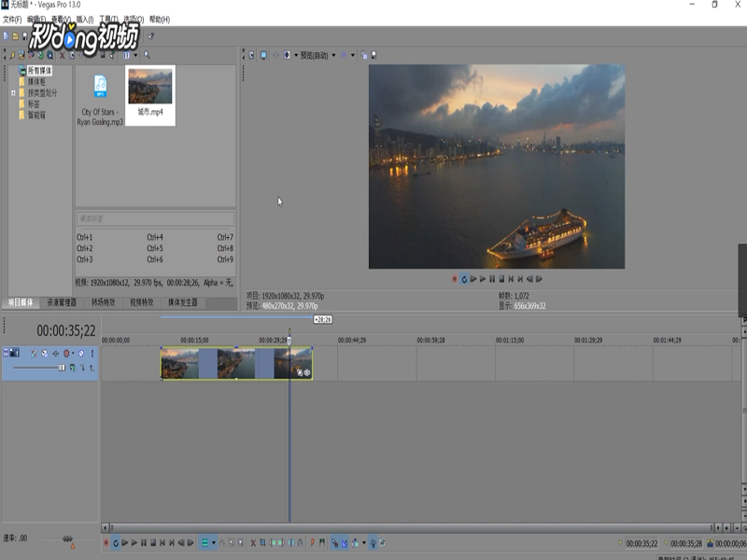
Task: Click record button under the preview
Action: pyautogui.click(x=455, y=279)
